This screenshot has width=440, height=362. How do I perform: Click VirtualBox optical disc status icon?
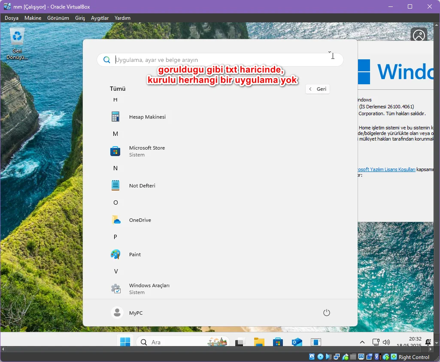click(x=321, y=357)
